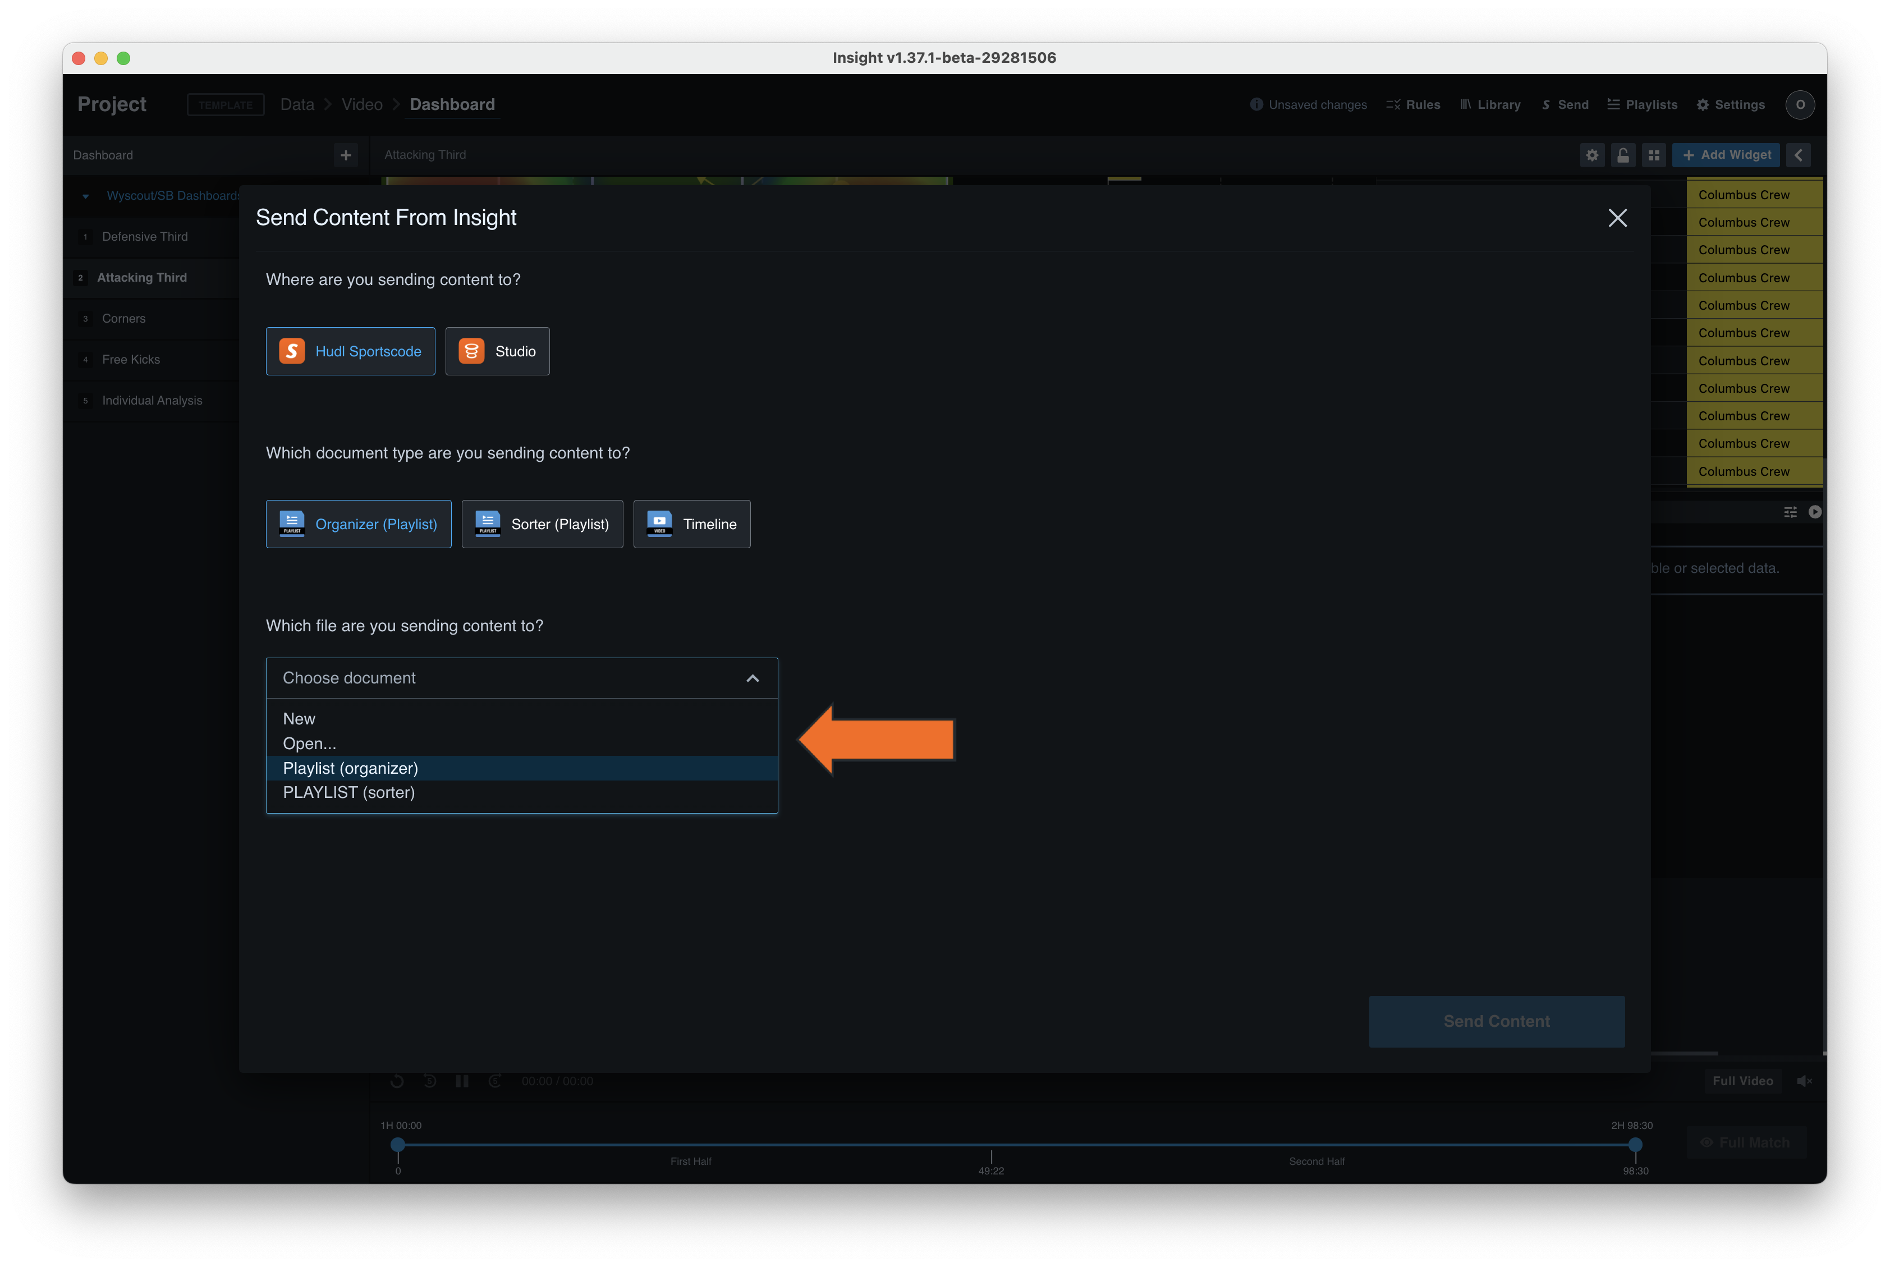
Task: Collapse the Wyscout/SB Dashboards tree
Action: (x=86, y=196)
